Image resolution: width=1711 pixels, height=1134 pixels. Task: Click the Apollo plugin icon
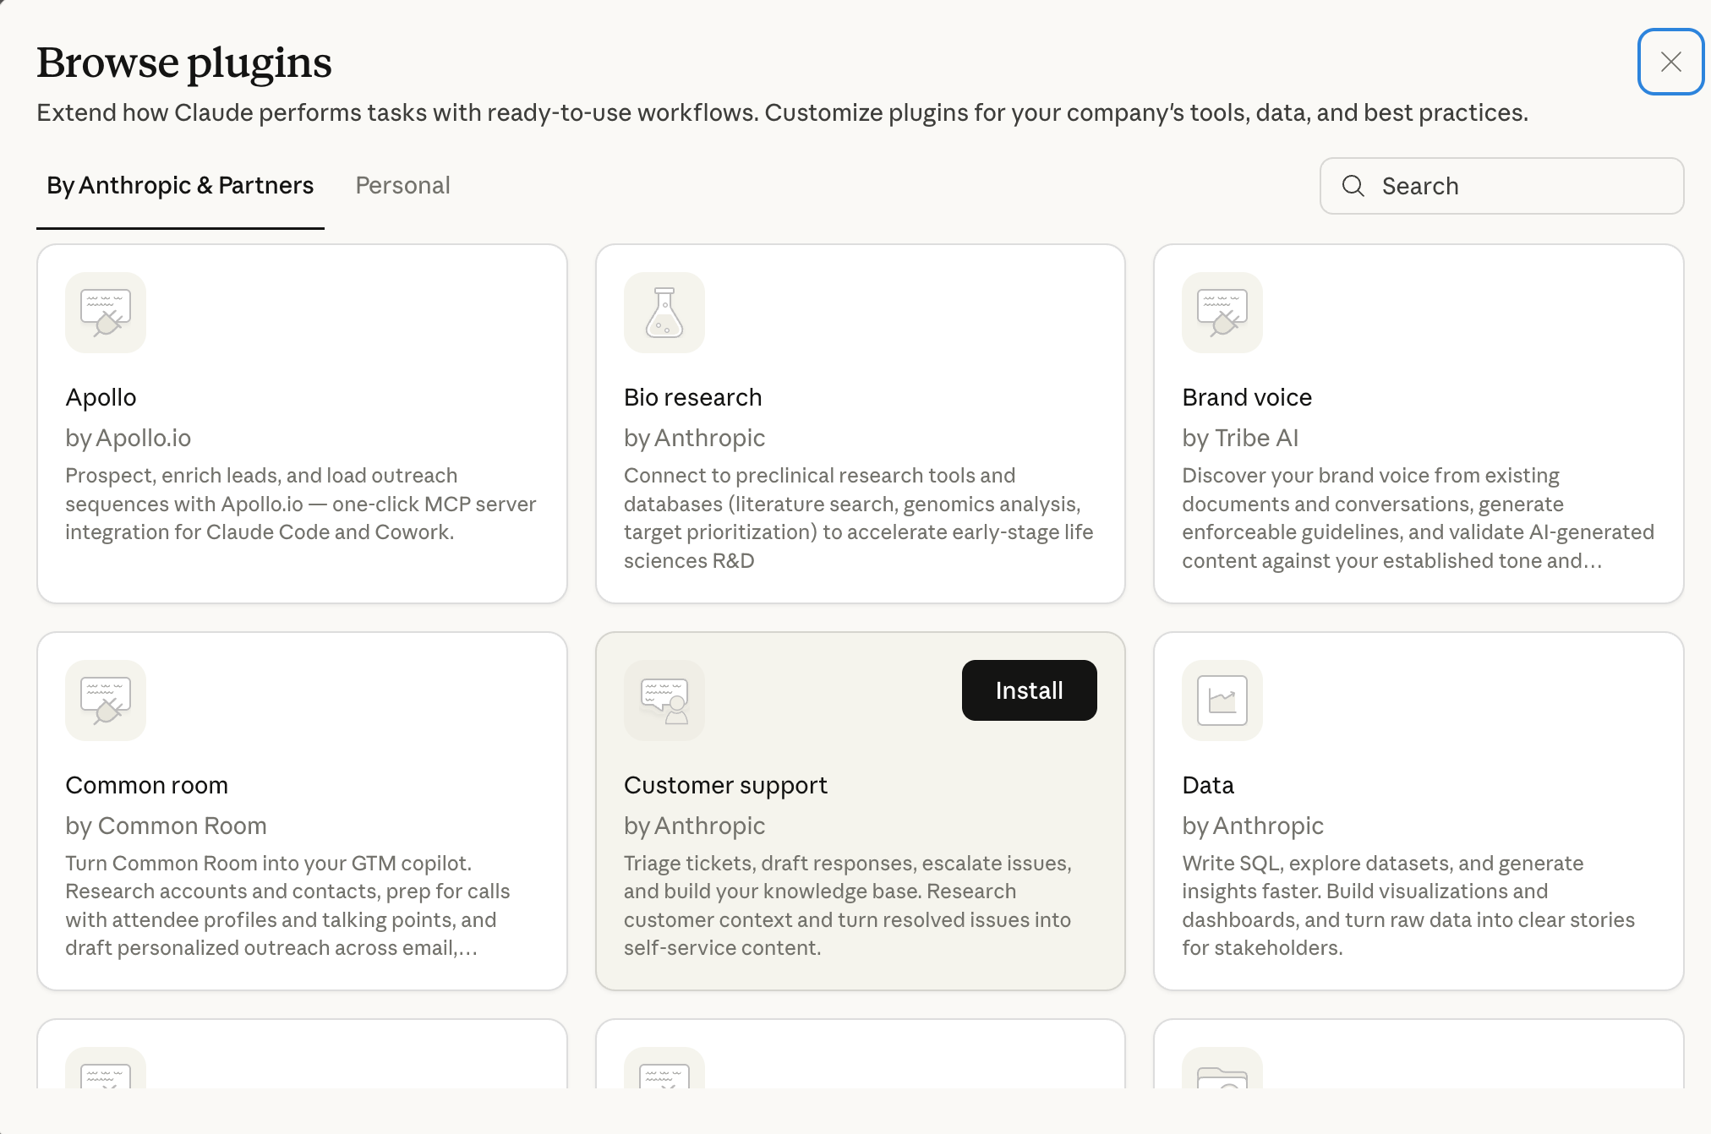(106, 313)
